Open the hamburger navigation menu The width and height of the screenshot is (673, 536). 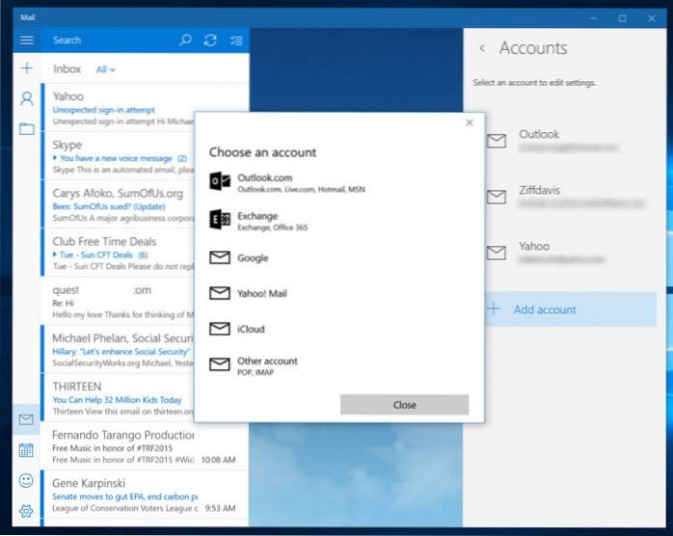coord(26,40)
